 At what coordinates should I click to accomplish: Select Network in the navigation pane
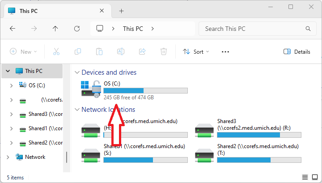35,157
